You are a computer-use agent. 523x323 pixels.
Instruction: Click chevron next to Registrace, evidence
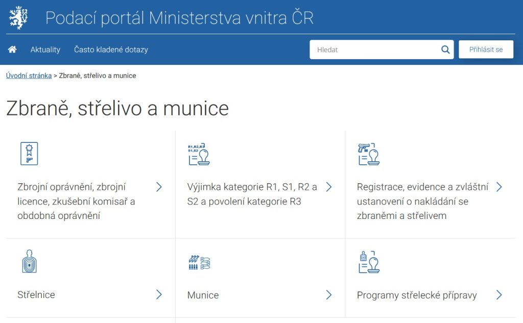click(x=499, y=187)
